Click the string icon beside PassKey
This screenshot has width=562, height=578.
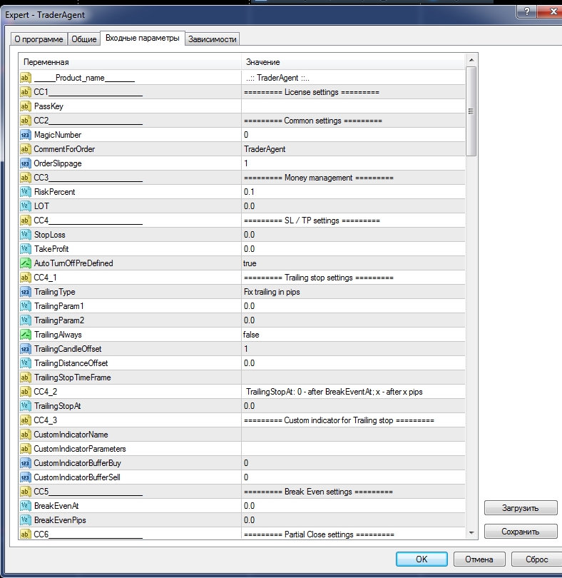(25, 106)
